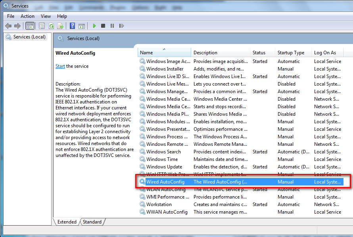Screen dimensions: 353x237
Task: Sort by the Startup Type column header
Action: pos(293,53)
